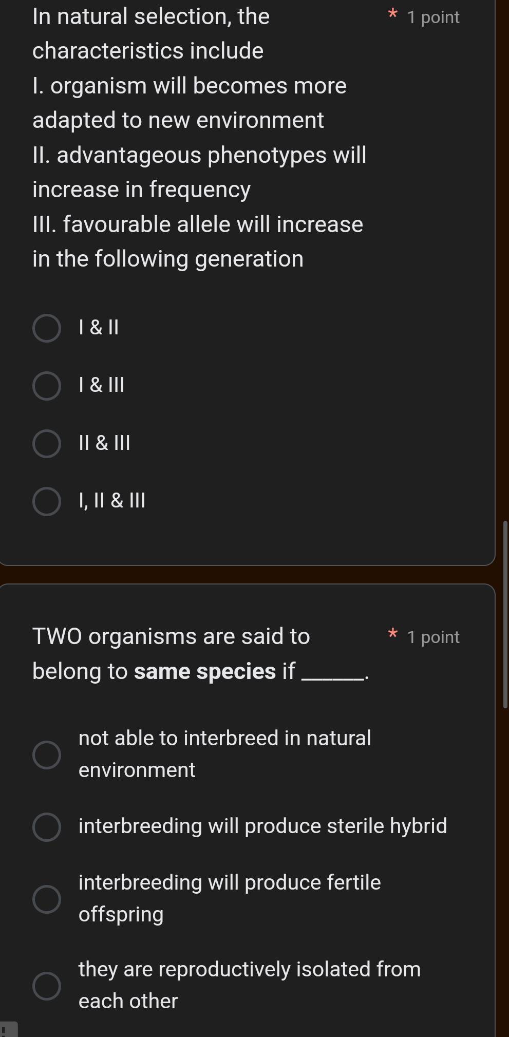This screenshot has width=509, height=1037.
Task: Click the bolded "same species" text
Action: [x=203, y=671]
